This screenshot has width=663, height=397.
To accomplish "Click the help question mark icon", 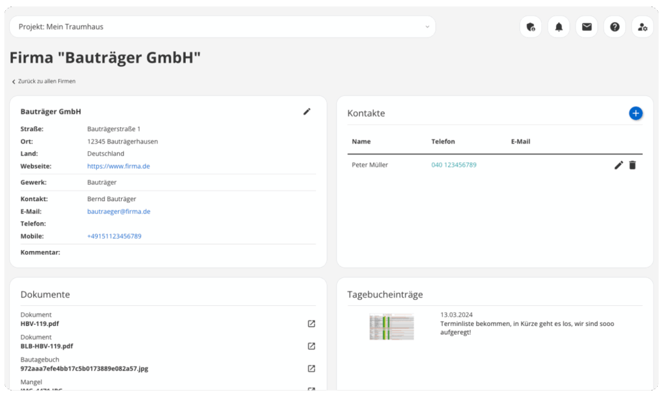I will (614, 27).
